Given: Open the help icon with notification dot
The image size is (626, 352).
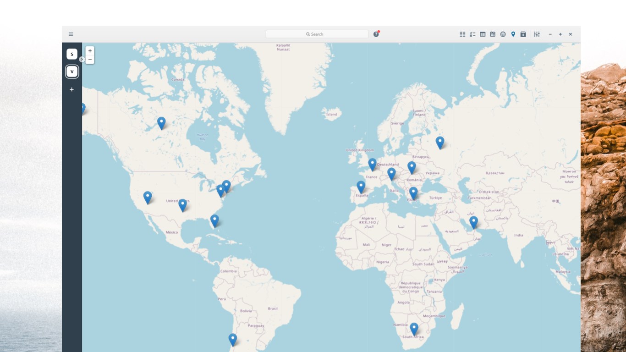Looking at the screenshot, I should (x=376, y=34).
